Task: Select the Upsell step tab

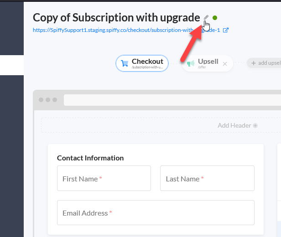Action: coord(208,63)
